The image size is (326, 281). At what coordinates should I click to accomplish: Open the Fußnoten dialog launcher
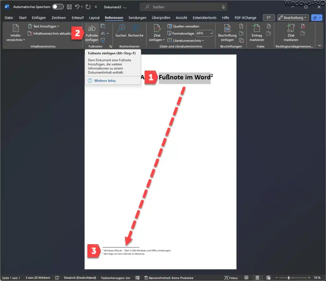point(110,46)
